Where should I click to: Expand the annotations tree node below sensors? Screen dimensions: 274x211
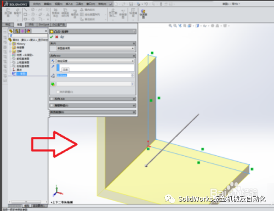click(x=10, y=51)
